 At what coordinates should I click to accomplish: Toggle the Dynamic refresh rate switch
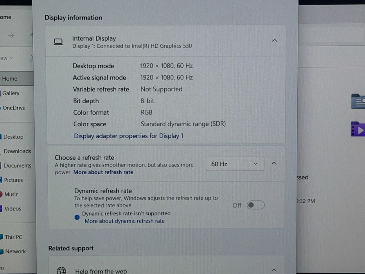pos(255,205)
